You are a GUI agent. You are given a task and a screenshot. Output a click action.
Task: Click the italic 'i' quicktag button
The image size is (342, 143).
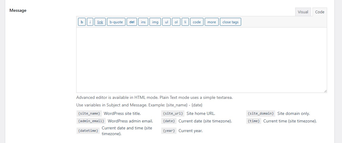[90, 22]
